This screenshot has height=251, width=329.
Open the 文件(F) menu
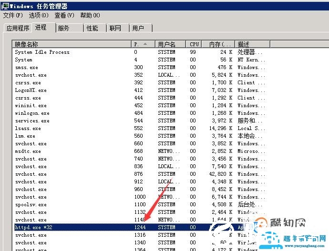point(12,15)
